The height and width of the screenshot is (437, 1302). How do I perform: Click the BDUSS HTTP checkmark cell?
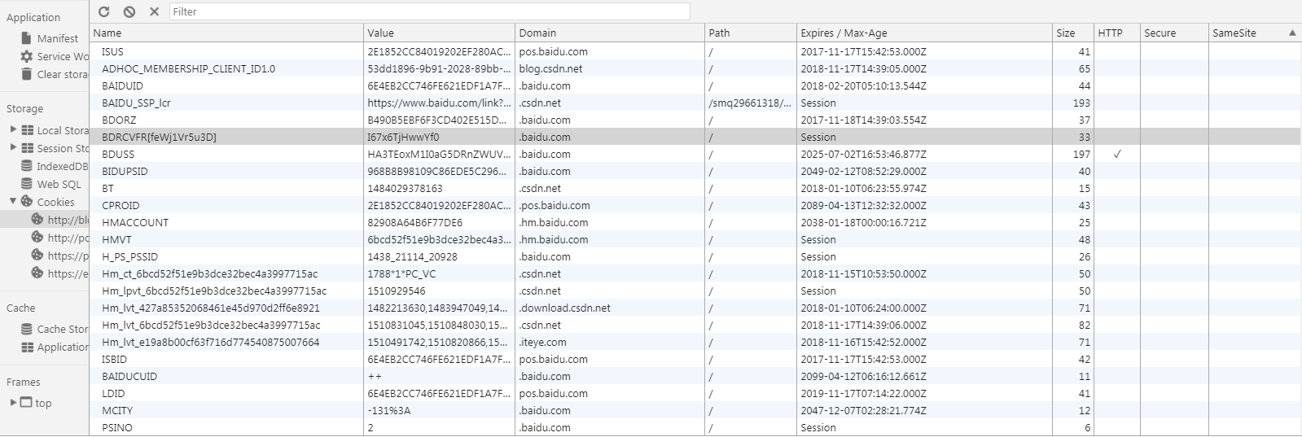(1116, 154)
